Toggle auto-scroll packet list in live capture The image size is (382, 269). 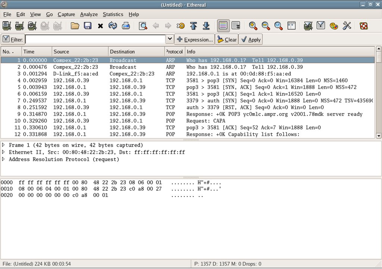point(236,26)
